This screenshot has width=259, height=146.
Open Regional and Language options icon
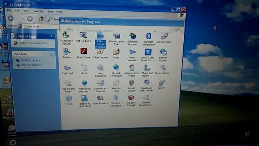pyautogui.click(x=84, y=86)
